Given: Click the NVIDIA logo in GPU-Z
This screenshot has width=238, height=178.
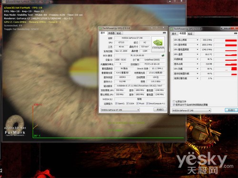Looking at the screenshot, I should pyautogui.click(x=158, y=44).
